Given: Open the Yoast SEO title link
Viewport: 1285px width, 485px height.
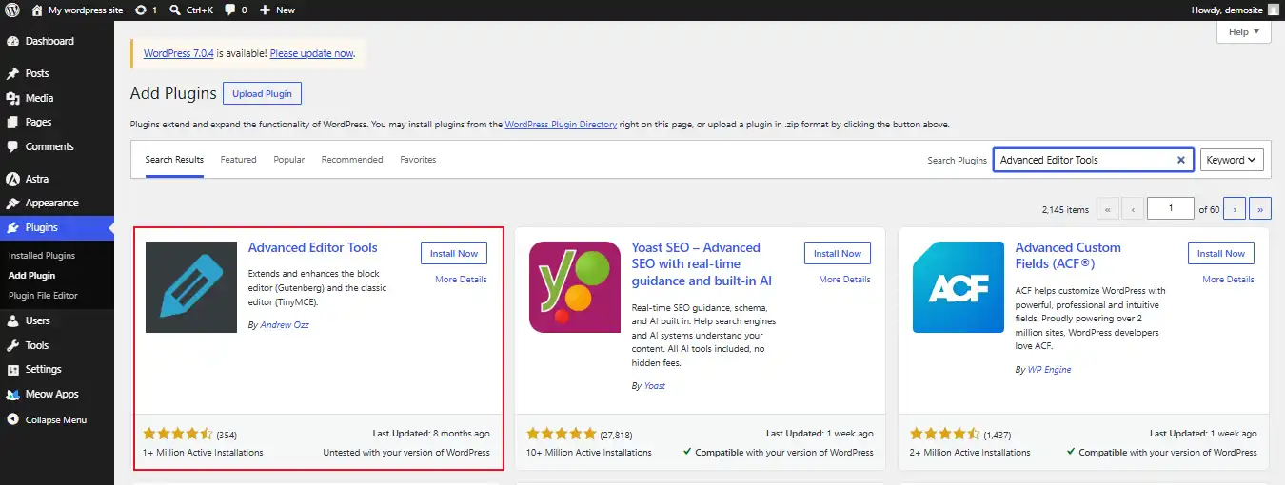Looking at the screenshot, I should click(702, 264).
